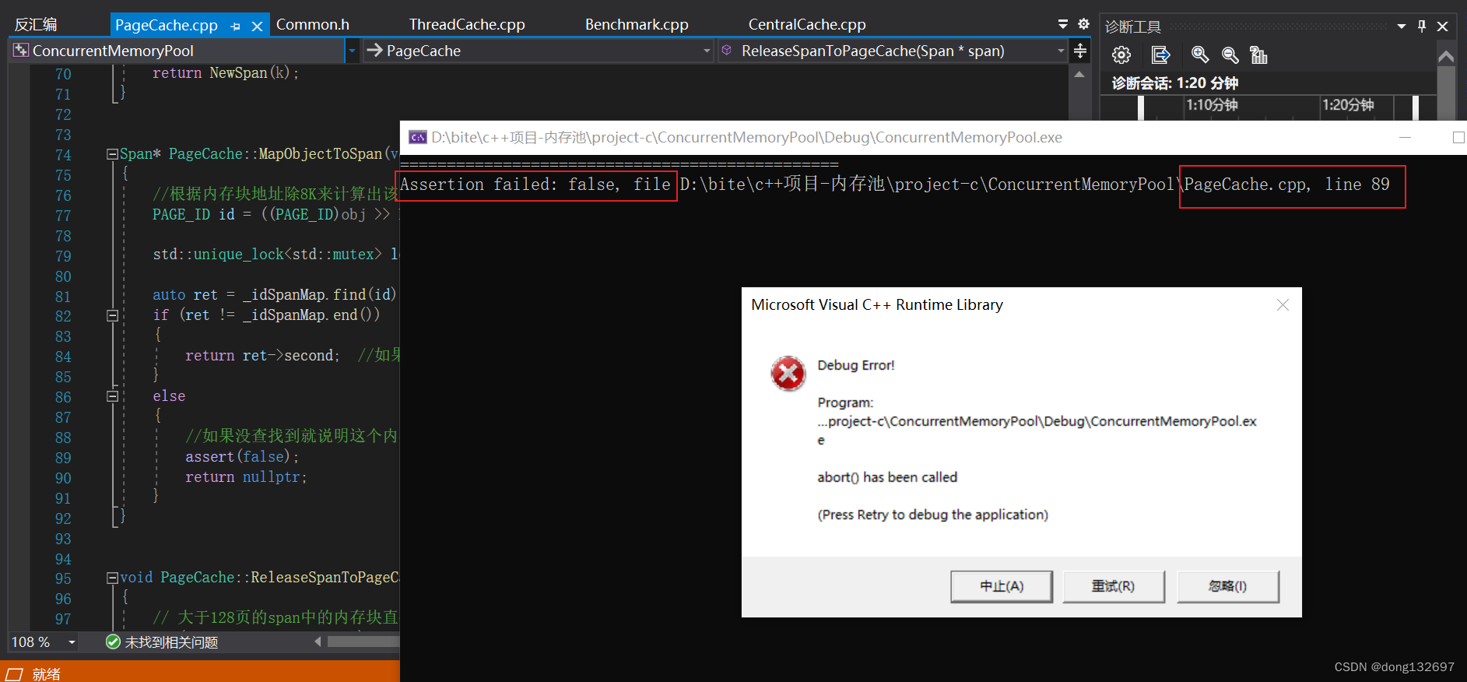Viewport: 1467px width, 682px height.
Task: Open the PageCache class scope dropdown
Action: [x=707, y=51]
